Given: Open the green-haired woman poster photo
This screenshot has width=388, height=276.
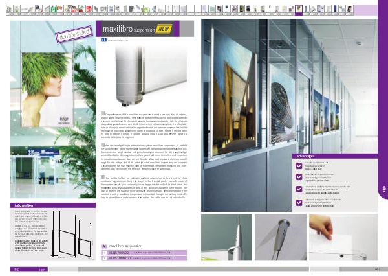Looking at the screenshot, I should [x=53, y=109].
